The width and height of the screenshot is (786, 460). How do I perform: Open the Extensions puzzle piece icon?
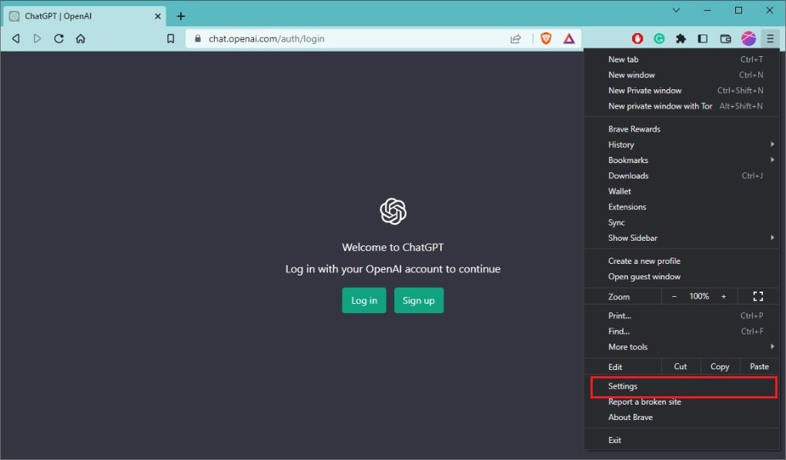(x=681, y=38)
